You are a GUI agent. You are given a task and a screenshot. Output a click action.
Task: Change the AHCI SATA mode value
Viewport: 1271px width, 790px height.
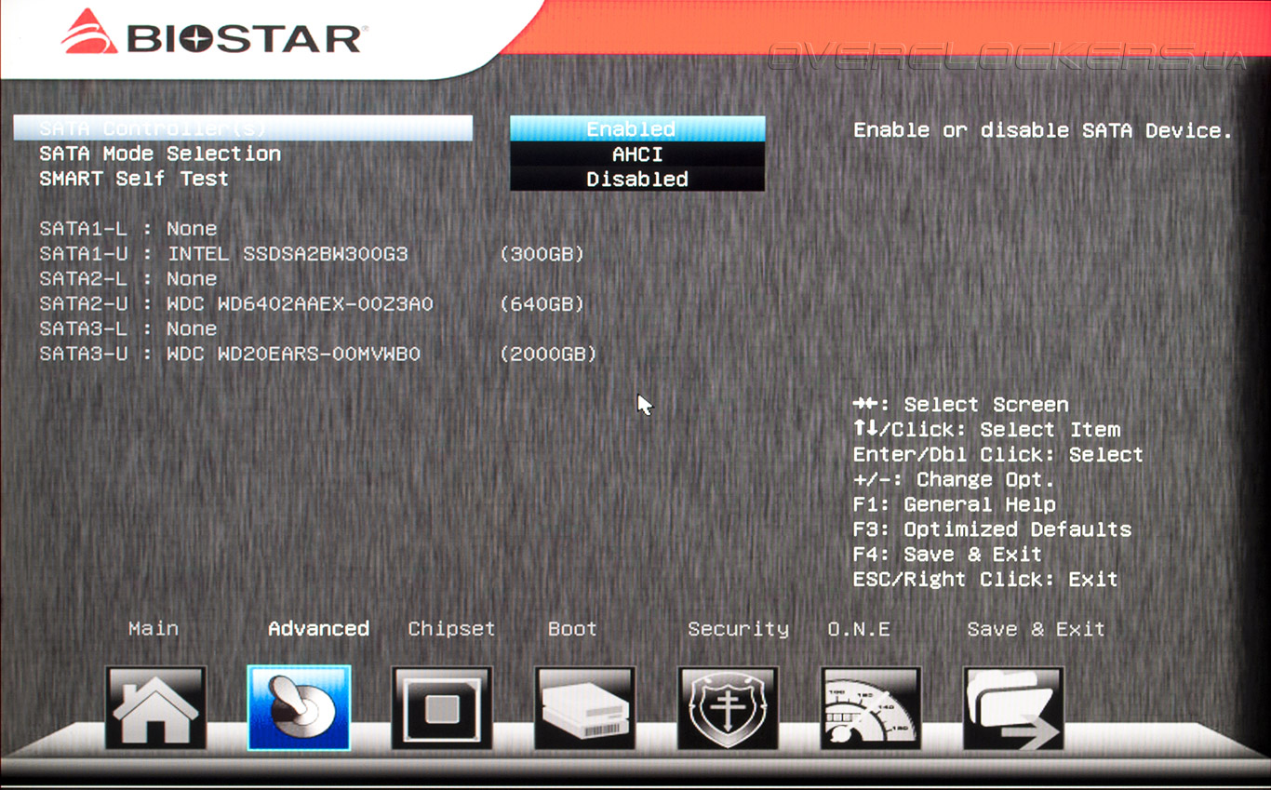(x=637, y=154)
